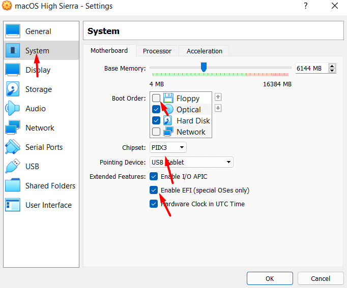Expand the Chipset PIIX3 dropdown
This screenshot has width=347, height=288.
click(x=168, y=148)
